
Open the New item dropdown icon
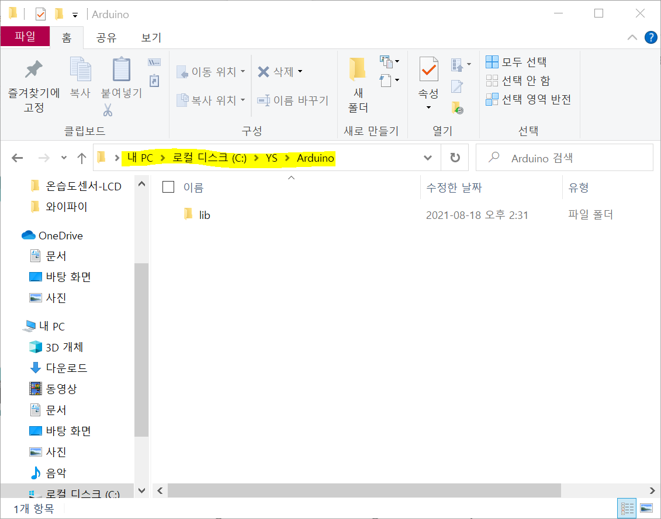tap(389, 61)
